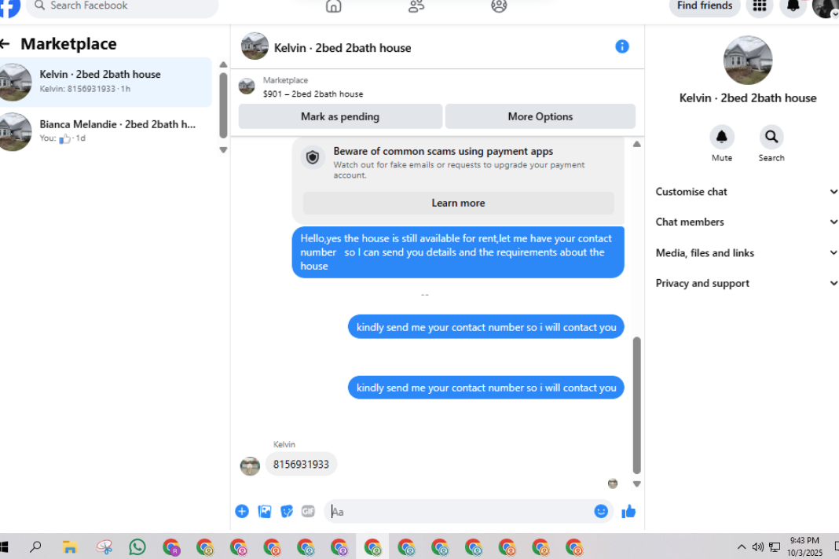Image resolution: width=839 pixels, height=559 pixels.
Task: Open the account profile picture menu
Action: point(825,8)
